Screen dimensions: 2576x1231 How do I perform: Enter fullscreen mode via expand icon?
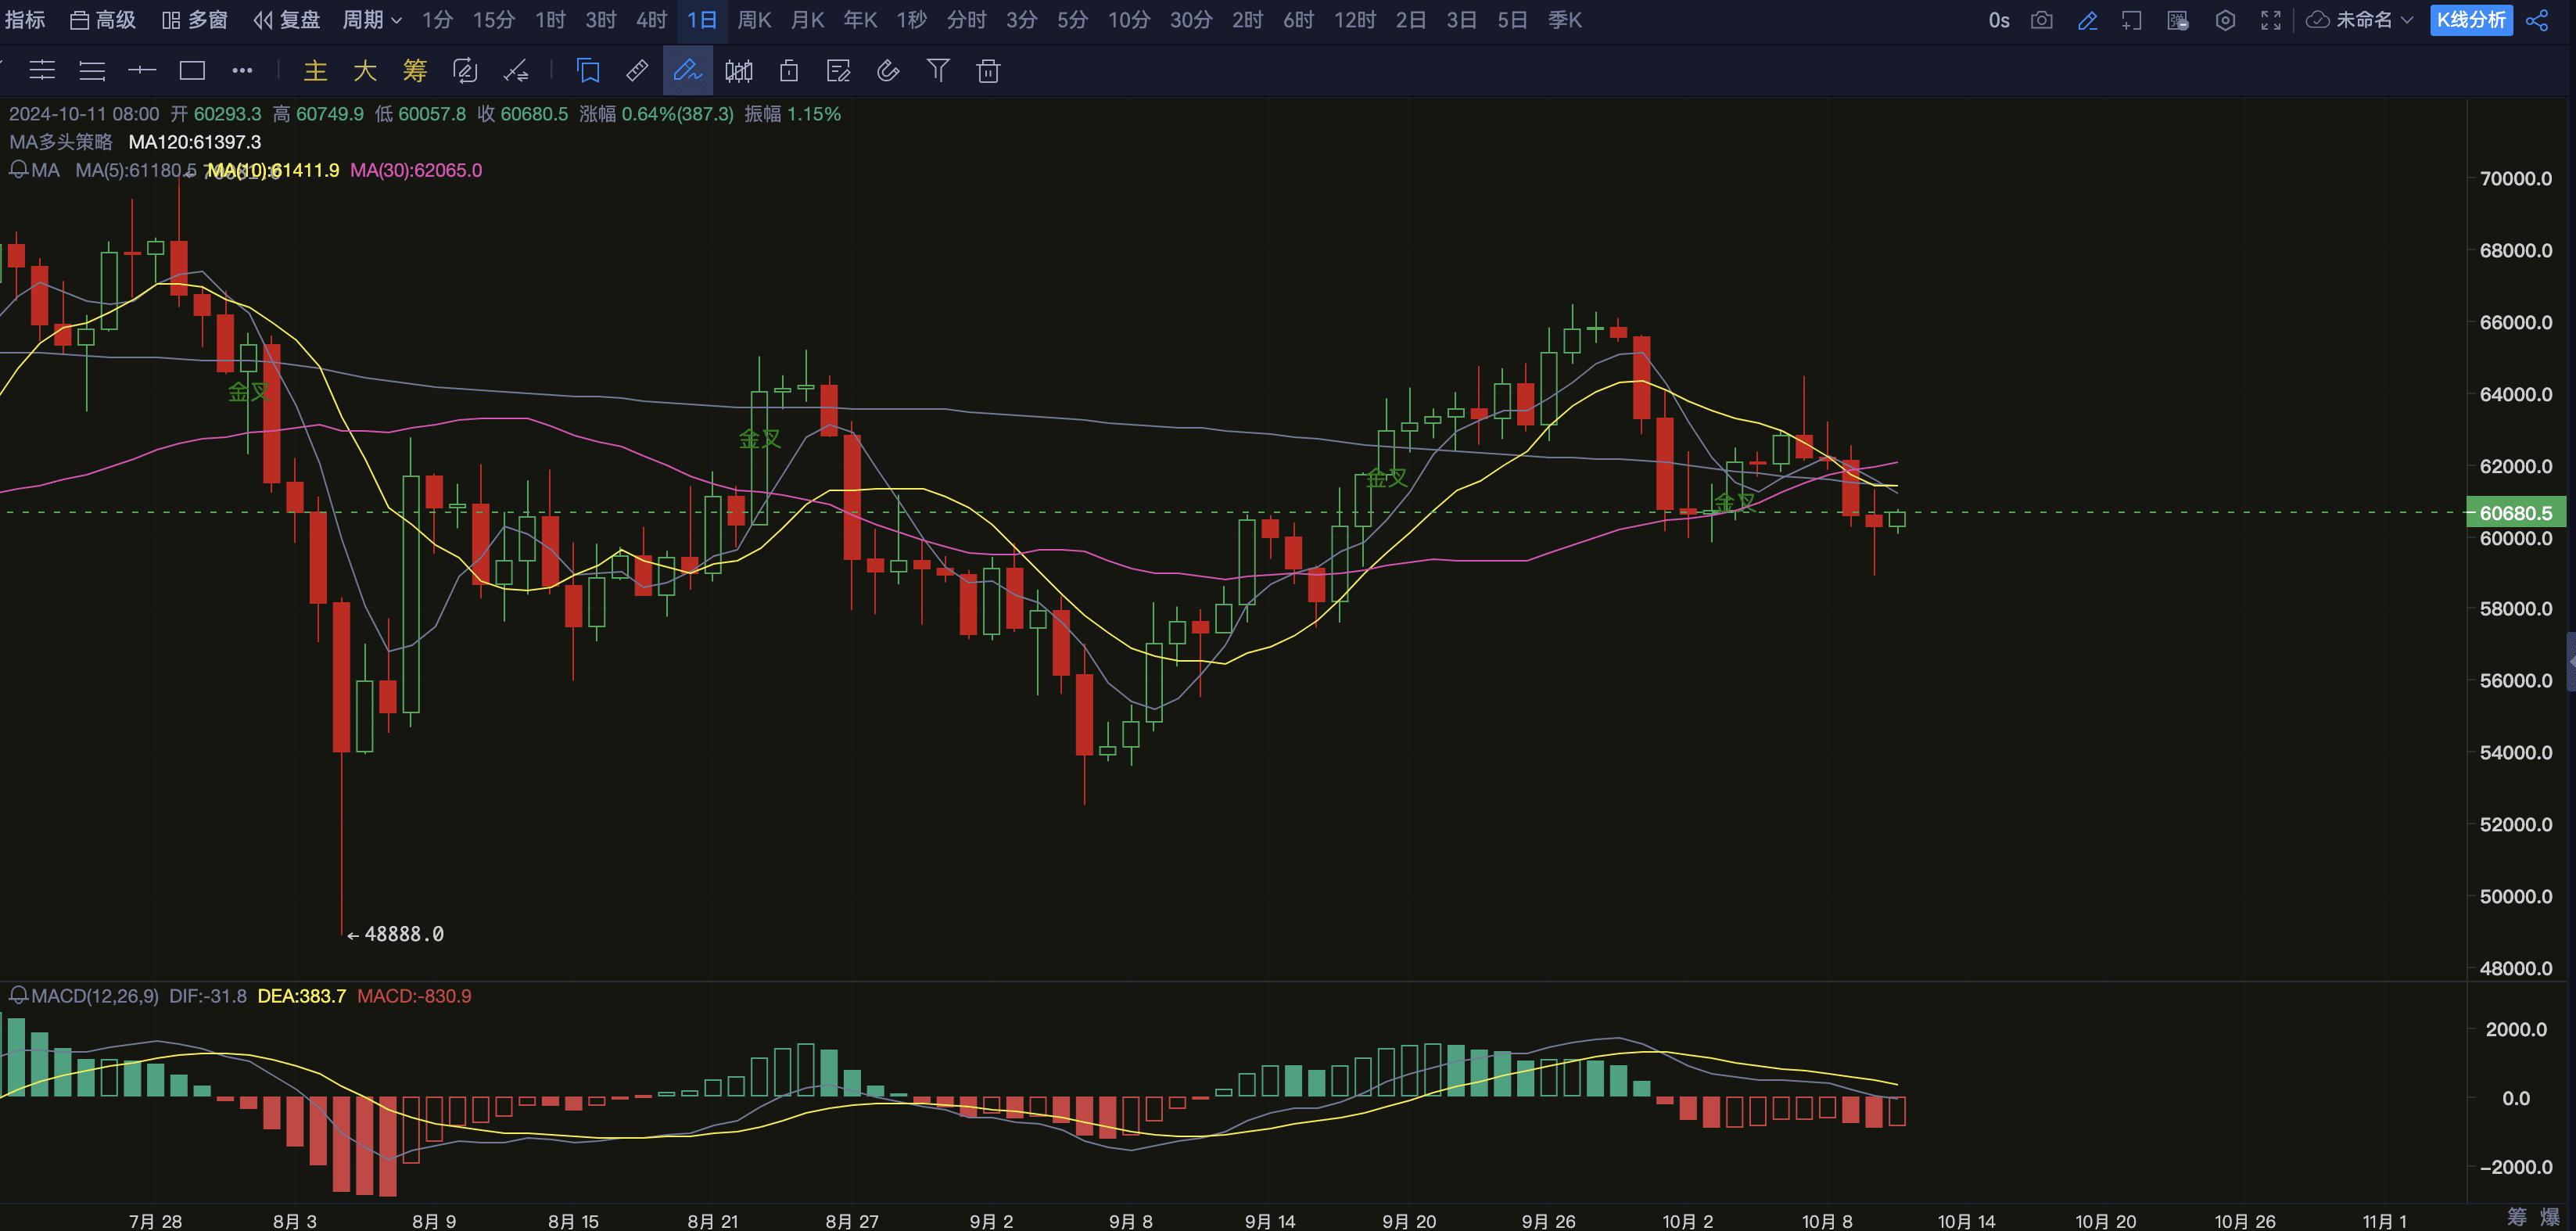[2270, 20]
